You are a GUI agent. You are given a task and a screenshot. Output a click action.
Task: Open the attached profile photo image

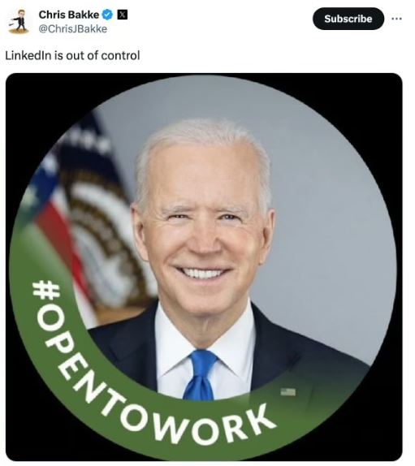click(x=204, y=267)
